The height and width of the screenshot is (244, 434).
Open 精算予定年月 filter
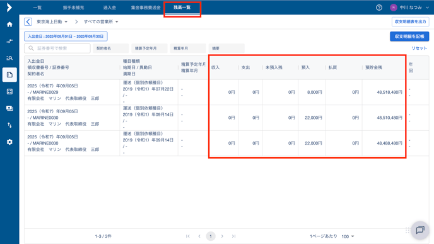tap(150, 48)
